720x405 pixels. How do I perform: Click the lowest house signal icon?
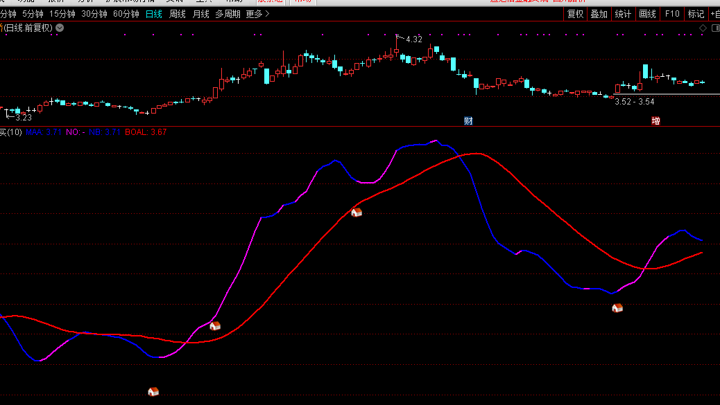coord(154,392)
